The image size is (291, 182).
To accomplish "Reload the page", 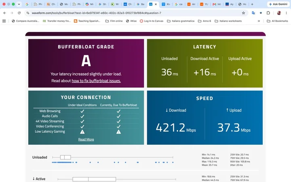I will tap(19, 13).
